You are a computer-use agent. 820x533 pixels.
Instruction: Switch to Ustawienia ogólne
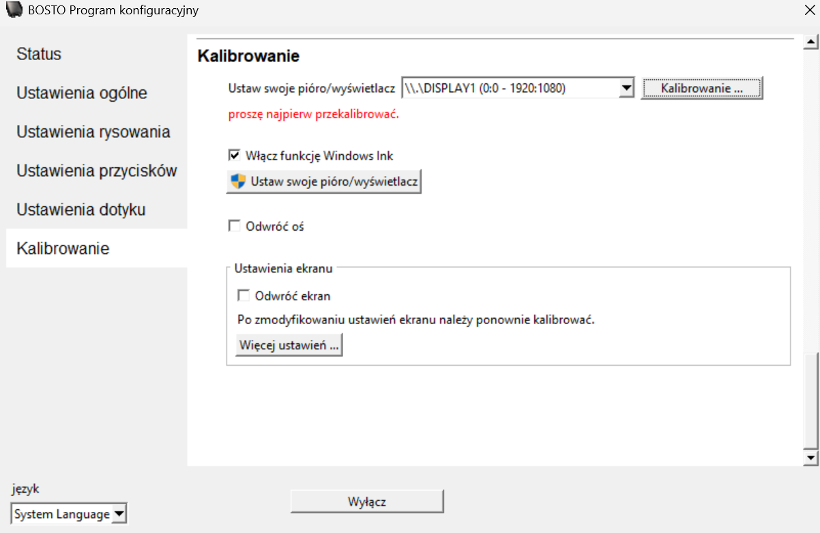point(82,93)
